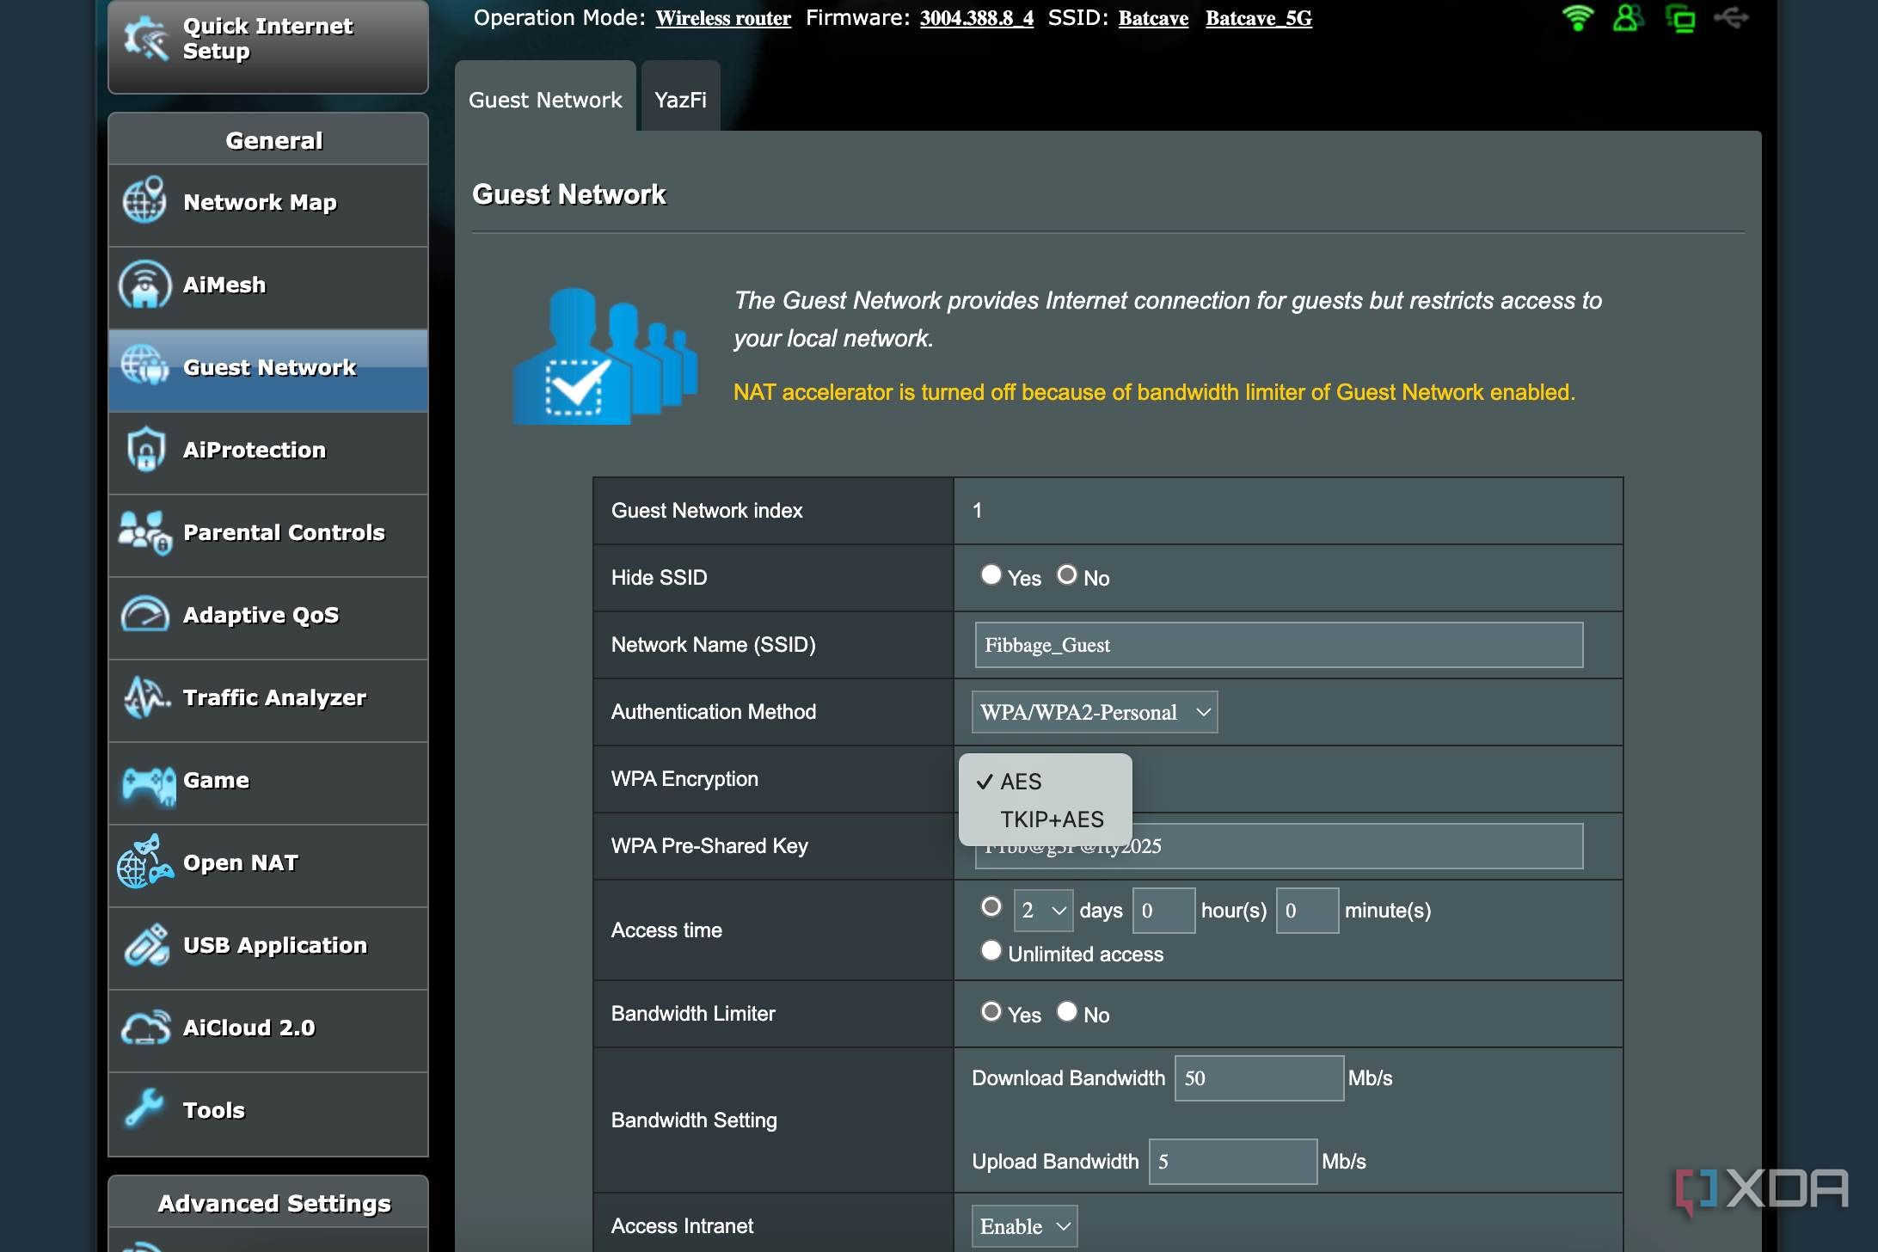This screenshot has height=1252, width=1878.
Task: Expand the Advanced Settings section
Action: pyautogui.click(x=275, y=1203)
